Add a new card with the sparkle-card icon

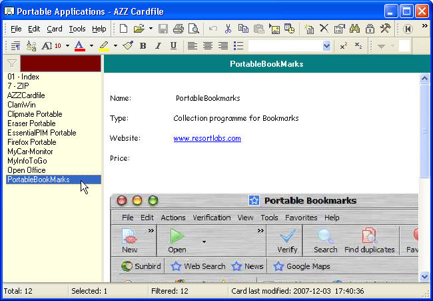click(x=309, y=29)
